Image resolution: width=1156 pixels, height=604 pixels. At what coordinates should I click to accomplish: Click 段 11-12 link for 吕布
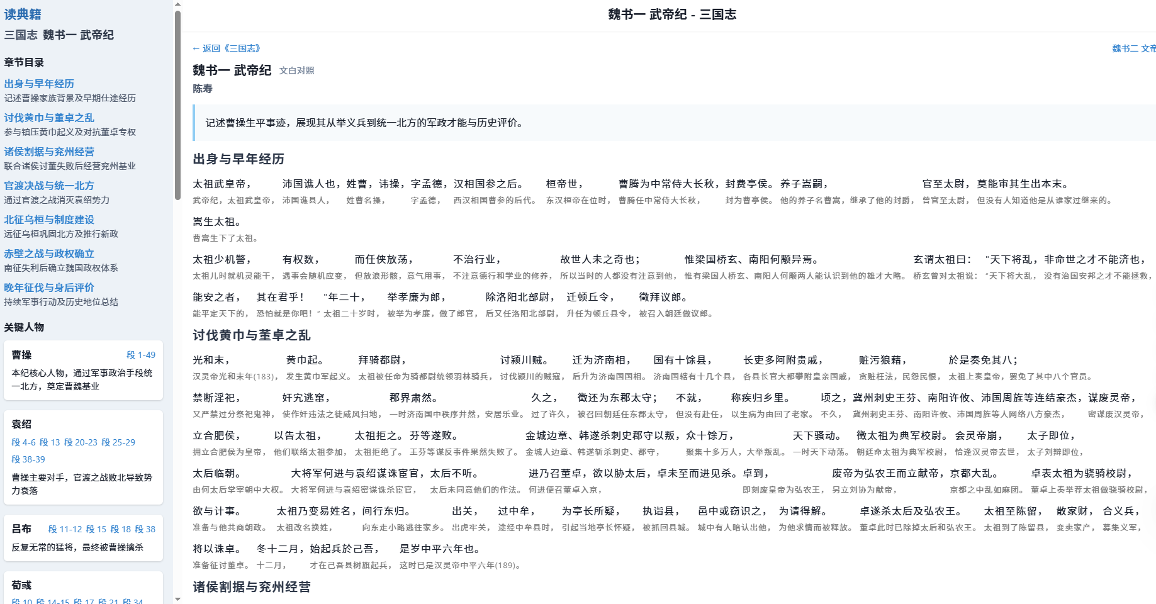pyautogui.click(x=65, y=529)
